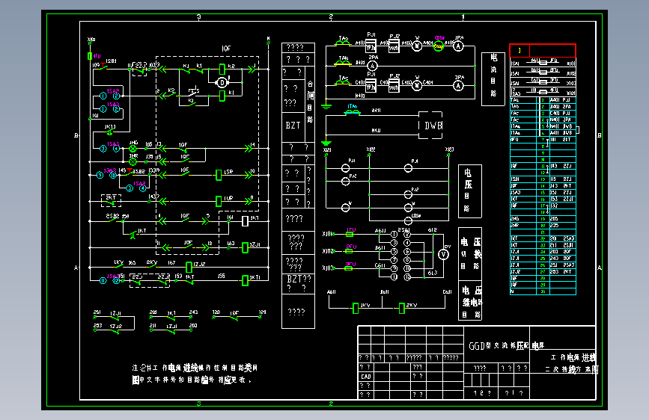Select the 1ZJ2 relay coil
649x420 pixels.
click(x=189, y=267)
